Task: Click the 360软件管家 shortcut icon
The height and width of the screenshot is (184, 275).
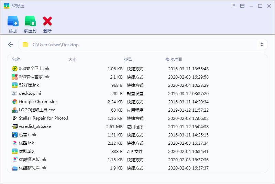Action: [15, 77]
